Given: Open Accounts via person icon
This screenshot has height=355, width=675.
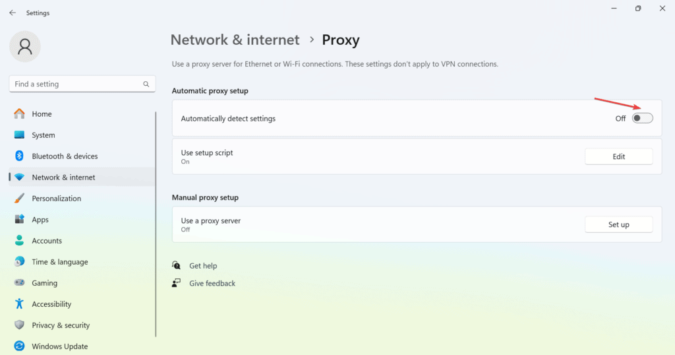Looking at the screenshot, I should point(19,241).
